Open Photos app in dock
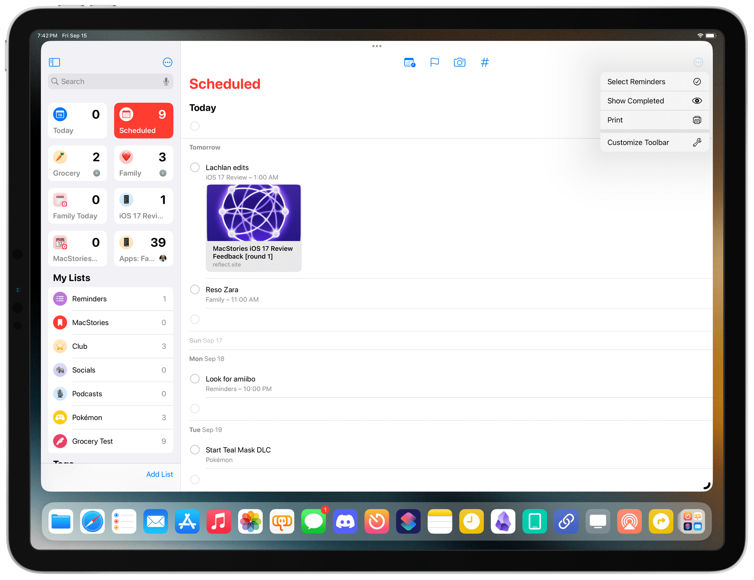Viewport: 754px width, 580px height. pyautogui.click(x=250, y=521)
